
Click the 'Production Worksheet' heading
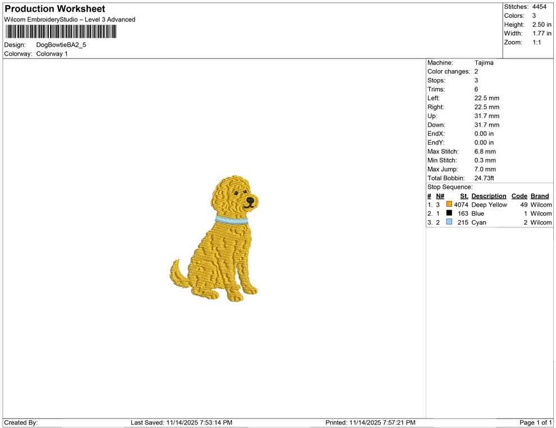coord(55,9)
